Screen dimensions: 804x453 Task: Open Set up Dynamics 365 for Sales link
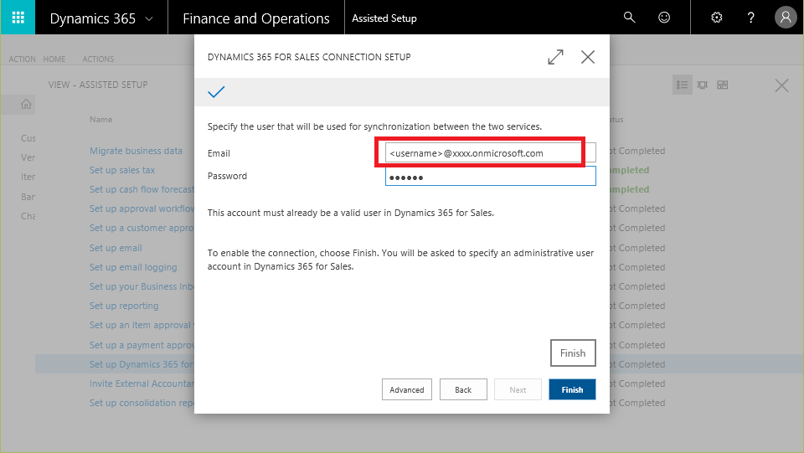142,364
